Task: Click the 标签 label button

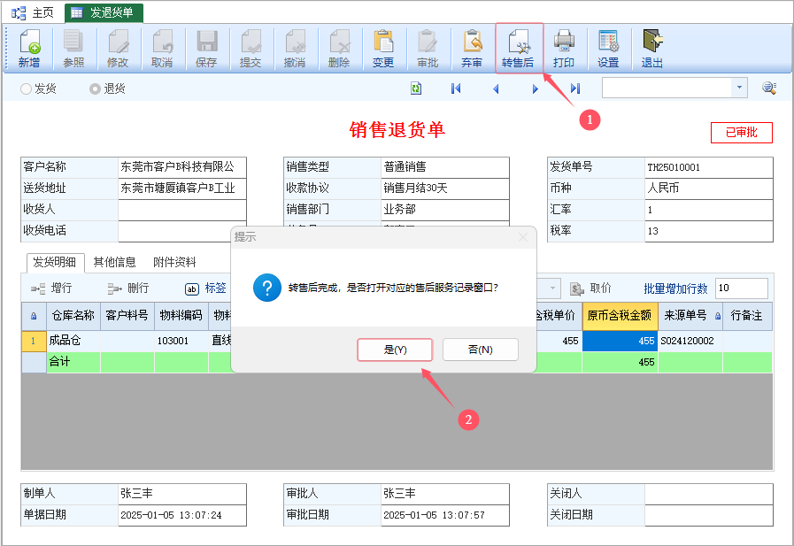Action: [205, 288]
